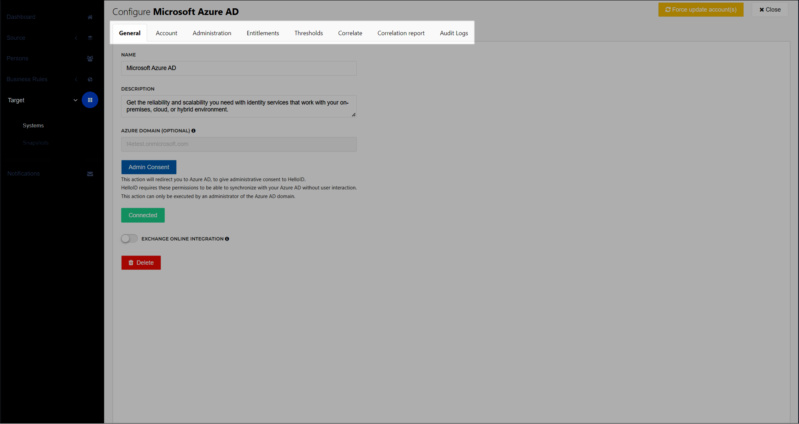Open Persons in the sidebar
Image resolution: width=799 pixels, height=424 pixels.
17,59
